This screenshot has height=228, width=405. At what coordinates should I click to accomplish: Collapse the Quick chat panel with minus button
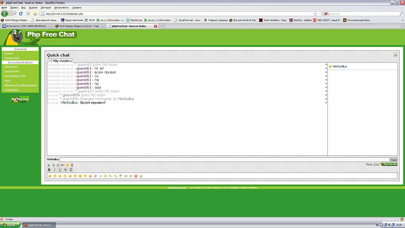395,55
